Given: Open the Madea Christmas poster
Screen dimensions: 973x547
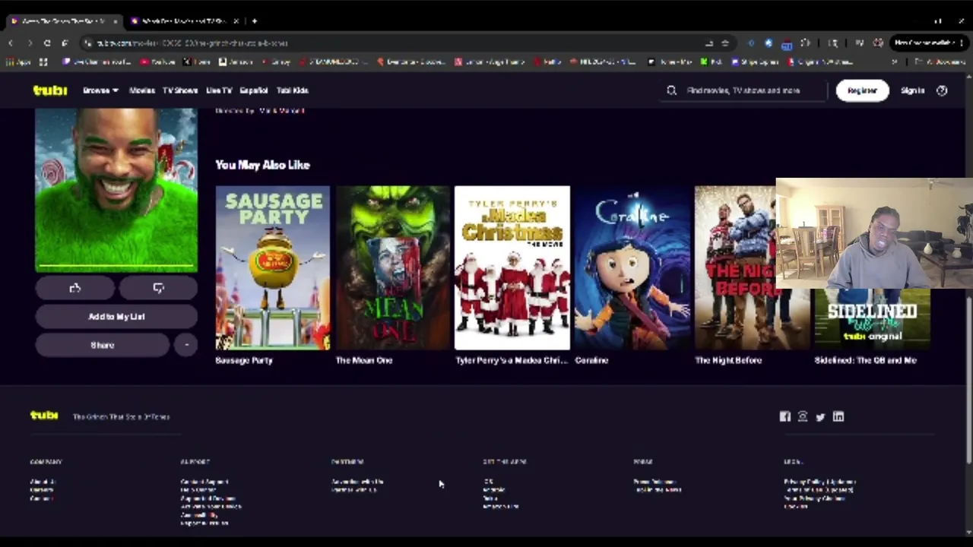Looking at the screenshot, I should click(512, 267).
